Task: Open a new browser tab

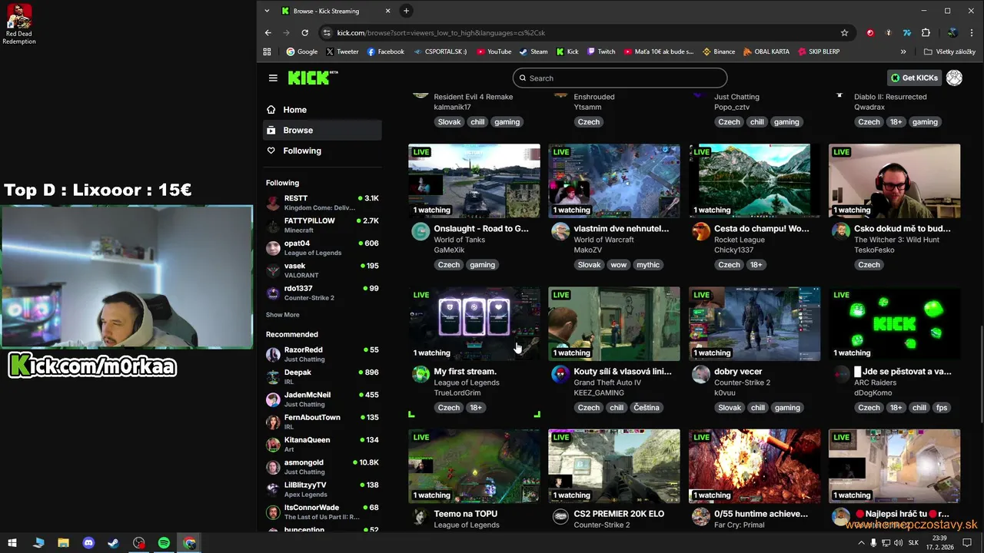Action: (x=406, y=11)
